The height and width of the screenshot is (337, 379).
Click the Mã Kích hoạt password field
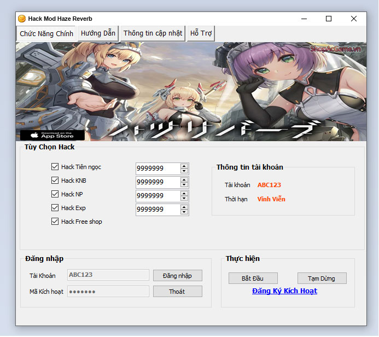tap(108, 292)
